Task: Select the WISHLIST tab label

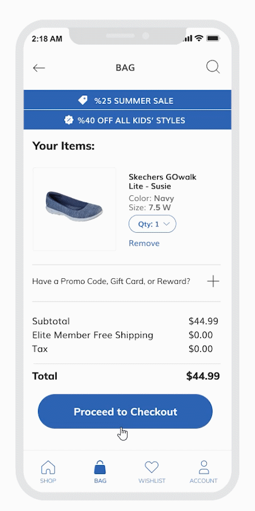Action: click(x=152, y=481)
